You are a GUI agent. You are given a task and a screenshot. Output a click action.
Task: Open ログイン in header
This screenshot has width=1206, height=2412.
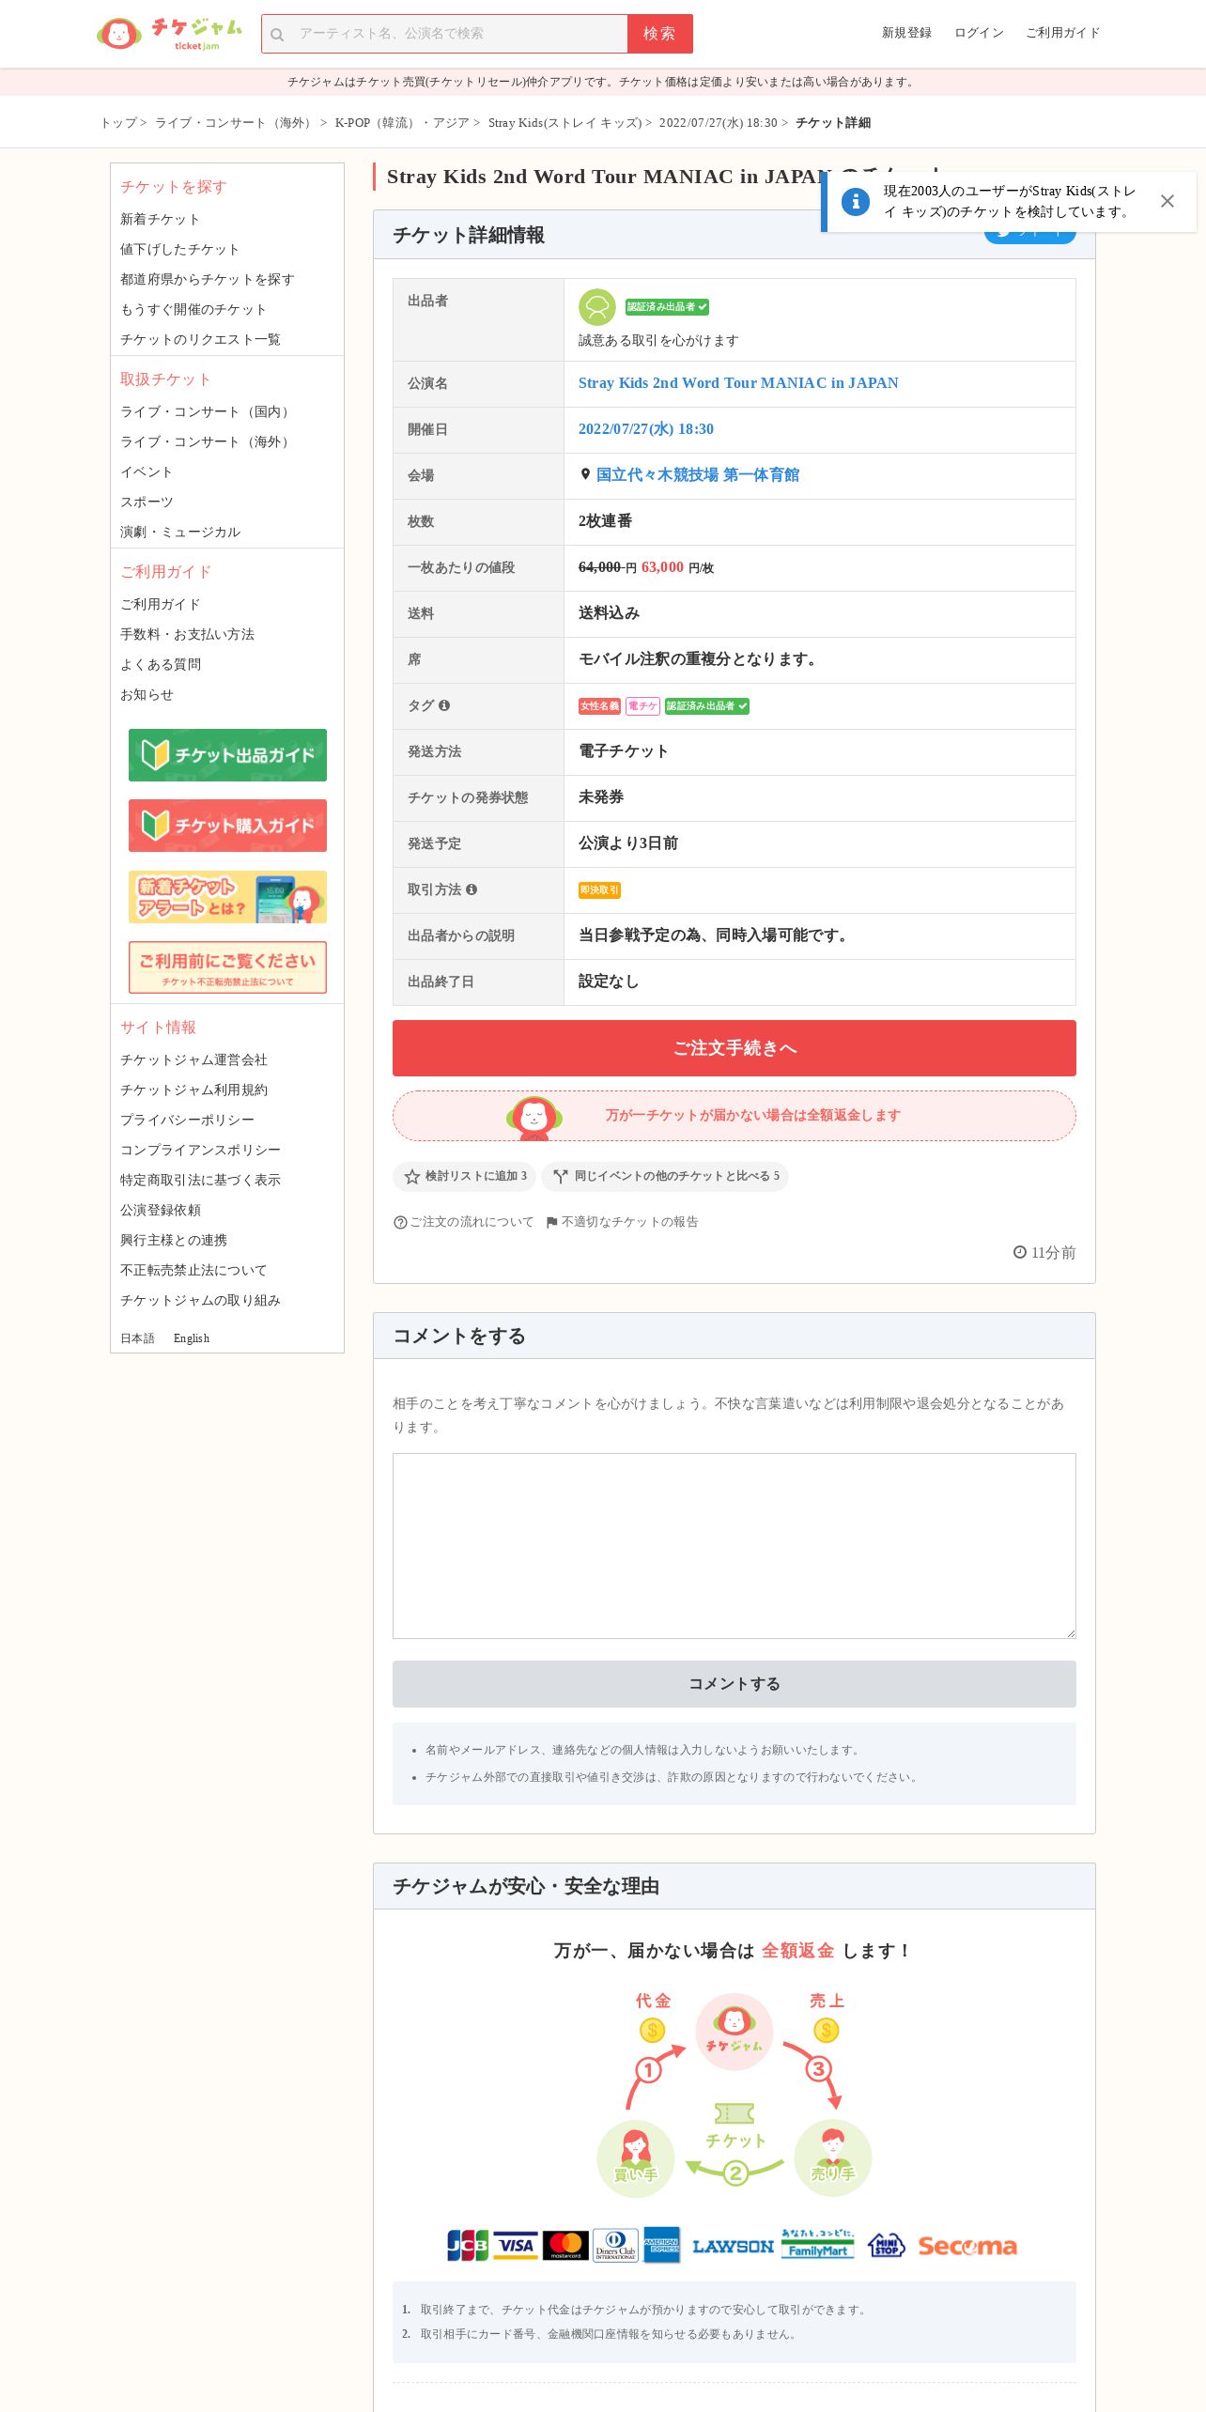[979, 33]
